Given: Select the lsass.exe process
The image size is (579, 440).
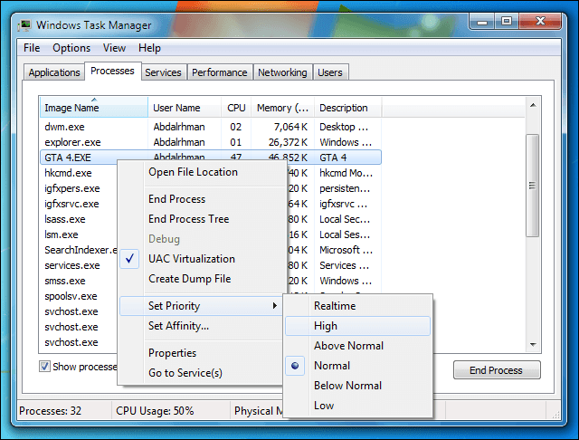Looking at the screenshot, I should pyautogui.click(x=65, y=219).
